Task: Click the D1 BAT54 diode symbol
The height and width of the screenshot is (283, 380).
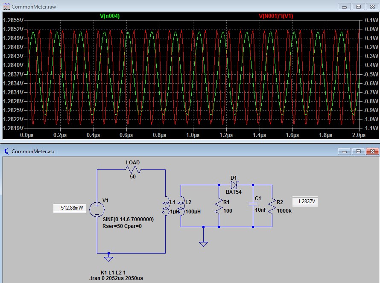Action: click(235, 185)
